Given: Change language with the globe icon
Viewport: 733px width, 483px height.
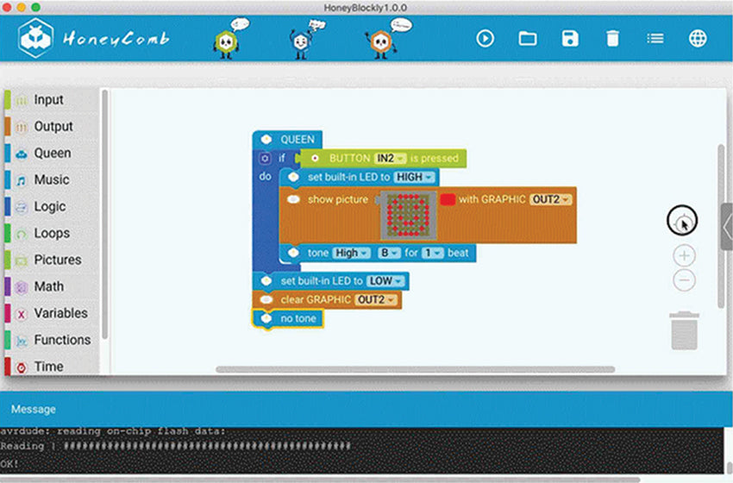Looking at the screenshot, I should [x=698, y=38].
